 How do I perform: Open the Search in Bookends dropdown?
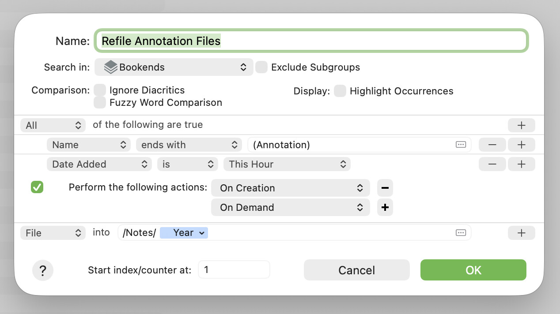click(x=174, y=67)
